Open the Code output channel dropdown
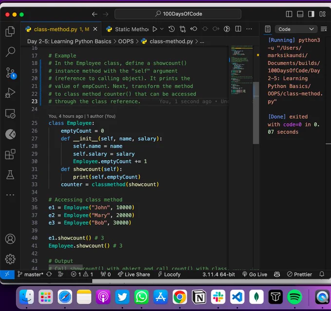This screenshot has height=311, width=331. coord(296,29)
